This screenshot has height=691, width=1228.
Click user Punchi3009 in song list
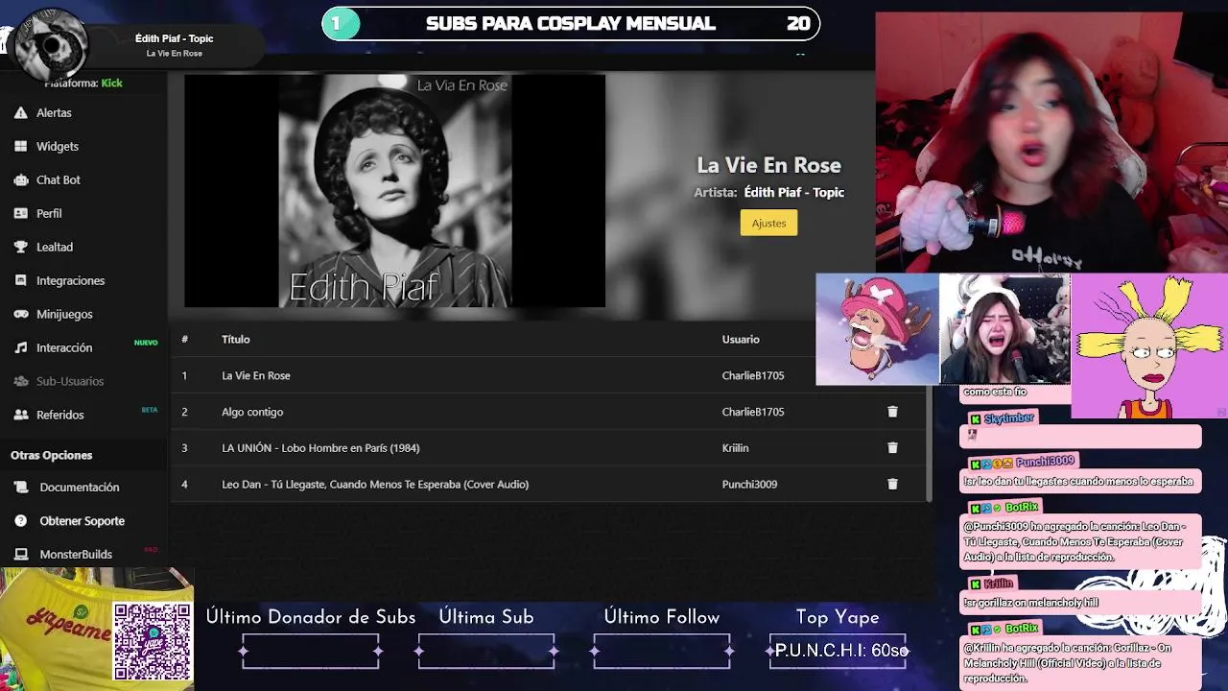(749, 485)
